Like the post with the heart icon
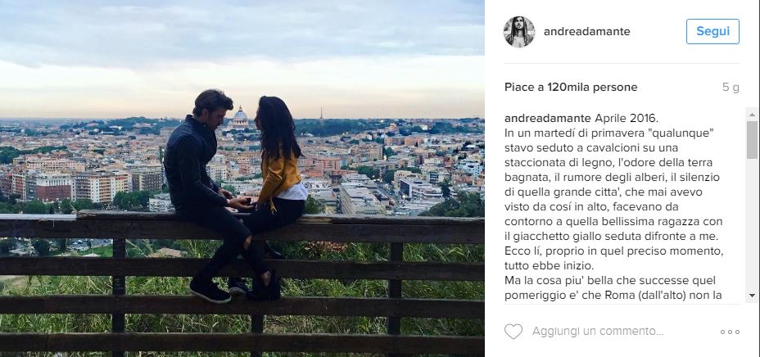The width and height of the screenshot is (760, 357). 513,332
